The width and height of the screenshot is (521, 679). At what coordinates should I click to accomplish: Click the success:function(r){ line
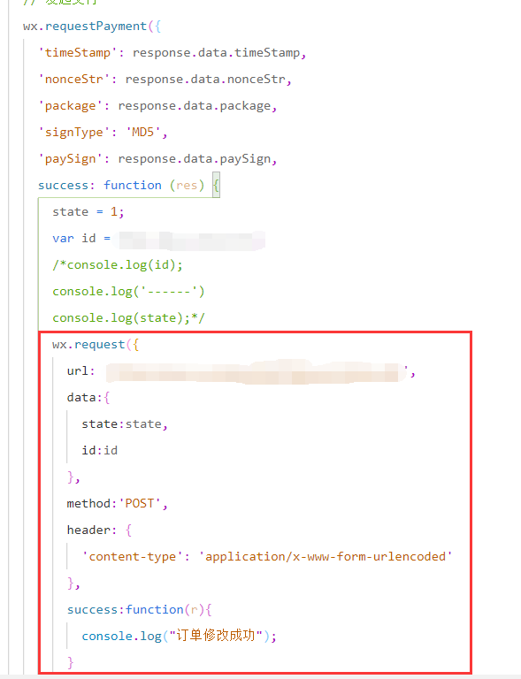(139, 610)
